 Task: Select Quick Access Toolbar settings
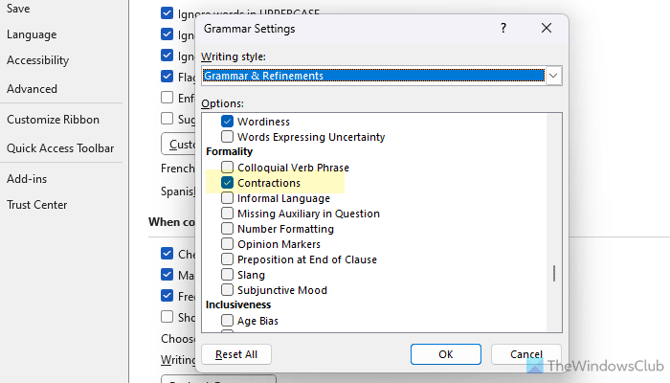point(60,148)
